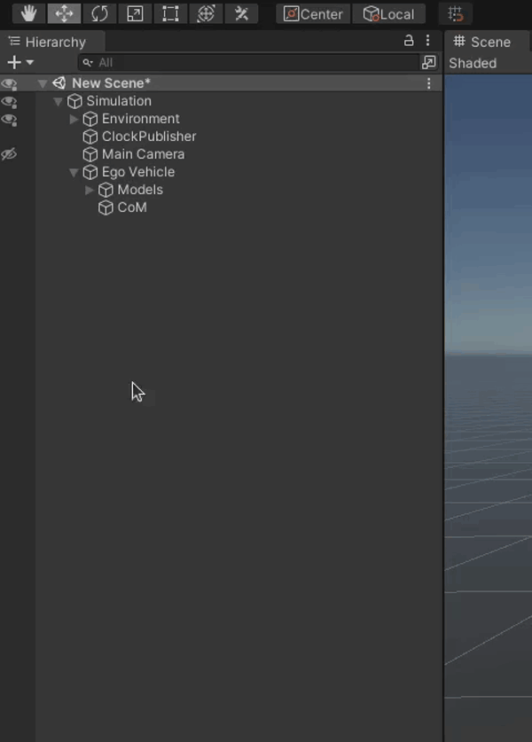The image size is (532, 742).
Task: Toggle Local handle rotation button
Action: 388,13
